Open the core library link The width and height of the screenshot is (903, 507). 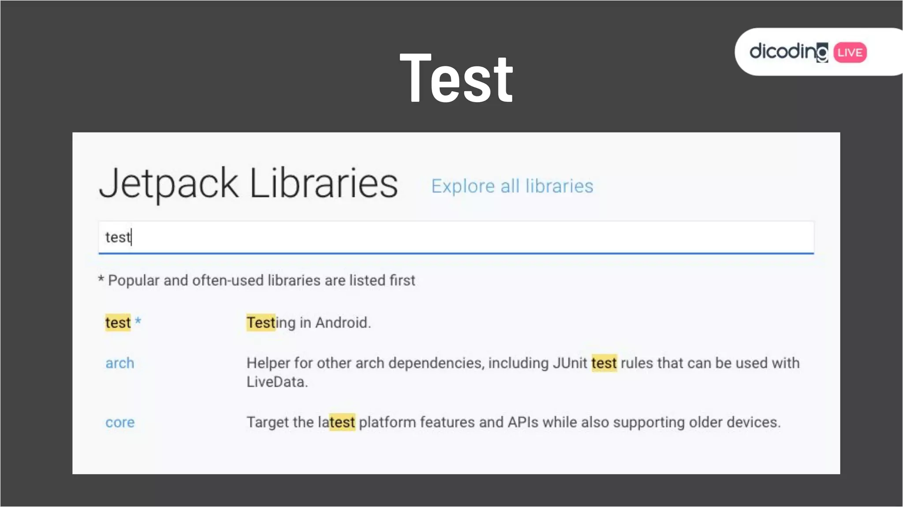pos(119,422)
